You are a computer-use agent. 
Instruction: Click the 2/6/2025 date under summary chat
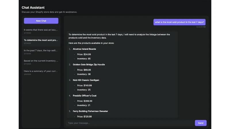point(27,74)
